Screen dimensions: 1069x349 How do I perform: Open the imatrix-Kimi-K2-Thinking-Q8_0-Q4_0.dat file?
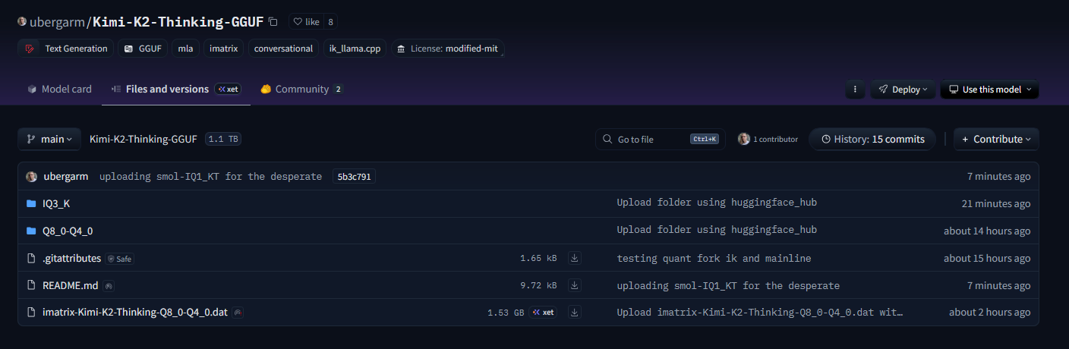(x=135, y=313)
